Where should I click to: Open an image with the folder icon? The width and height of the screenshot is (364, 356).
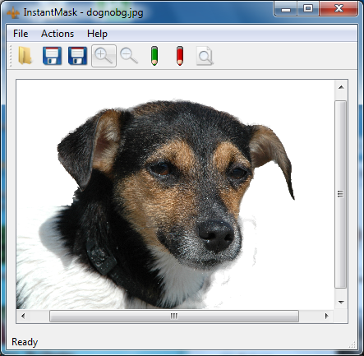(25, 56)
